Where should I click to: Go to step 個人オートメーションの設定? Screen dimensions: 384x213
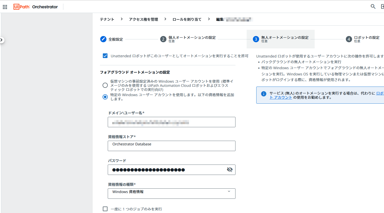188,39
